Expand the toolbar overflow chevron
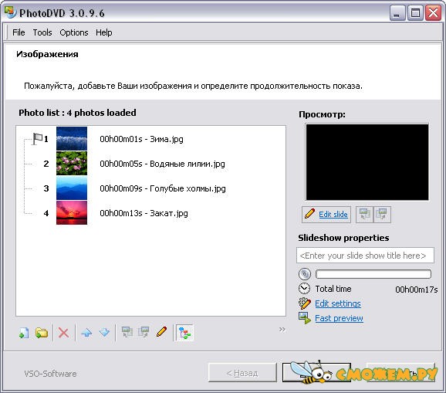The width and height of the screenshot is (446, 393). click(282, 329)
